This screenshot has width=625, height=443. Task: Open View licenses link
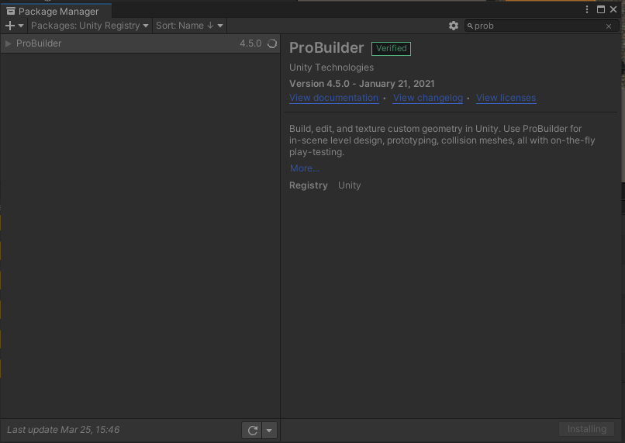click(x=506, y=98)
